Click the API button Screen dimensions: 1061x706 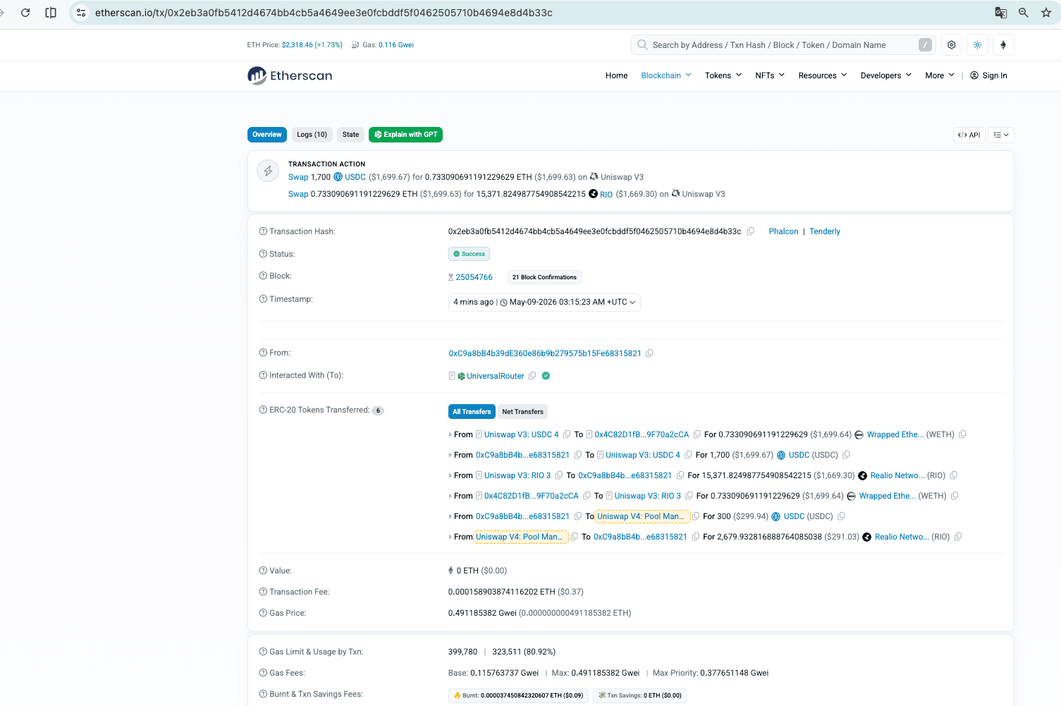point(969,135)
